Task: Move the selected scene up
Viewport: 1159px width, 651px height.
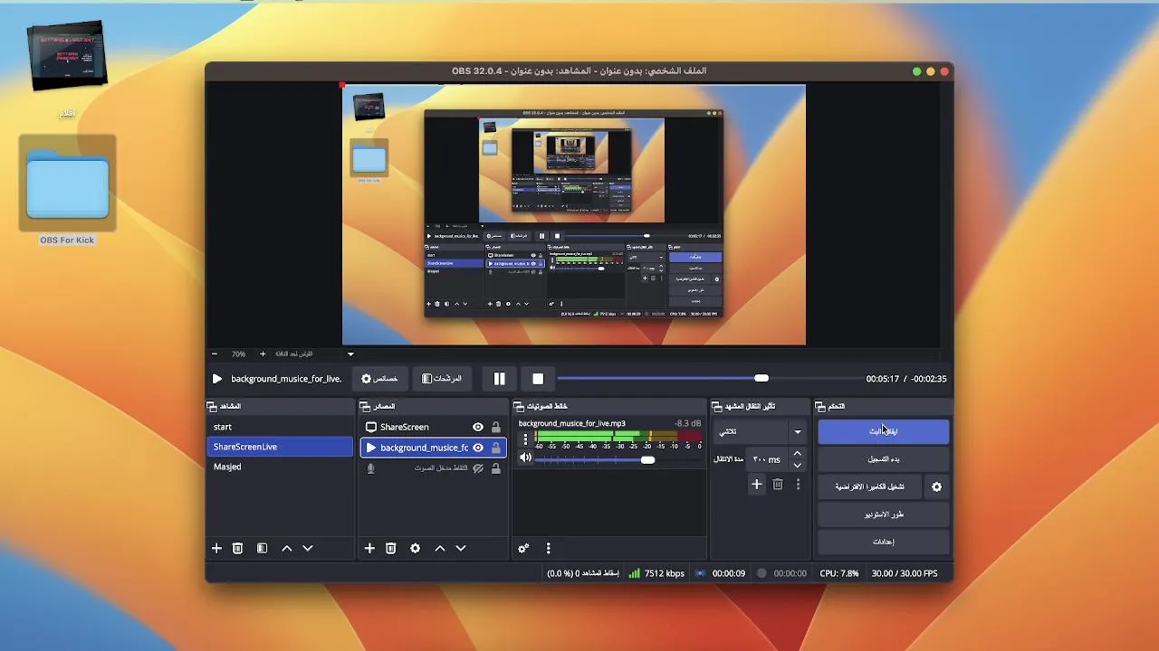Action: tap(287, 548)
